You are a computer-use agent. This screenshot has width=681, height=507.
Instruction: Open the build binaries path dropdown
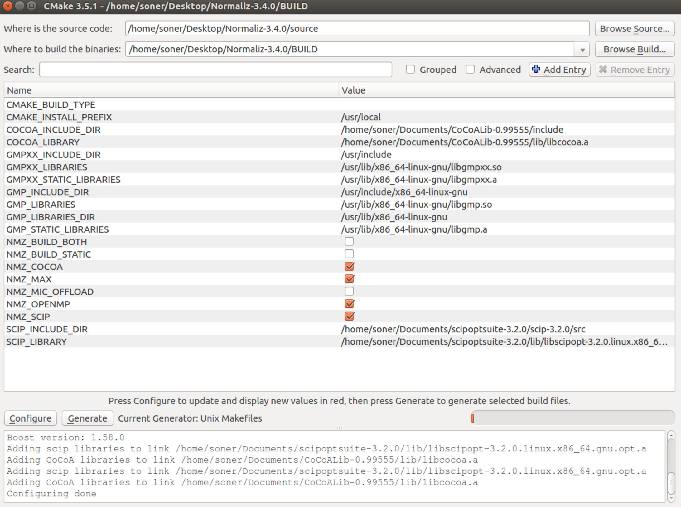[x=582, y=49]
